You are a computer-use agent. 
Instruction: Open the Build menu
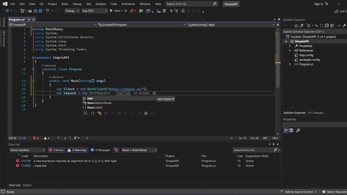point(65,4)
